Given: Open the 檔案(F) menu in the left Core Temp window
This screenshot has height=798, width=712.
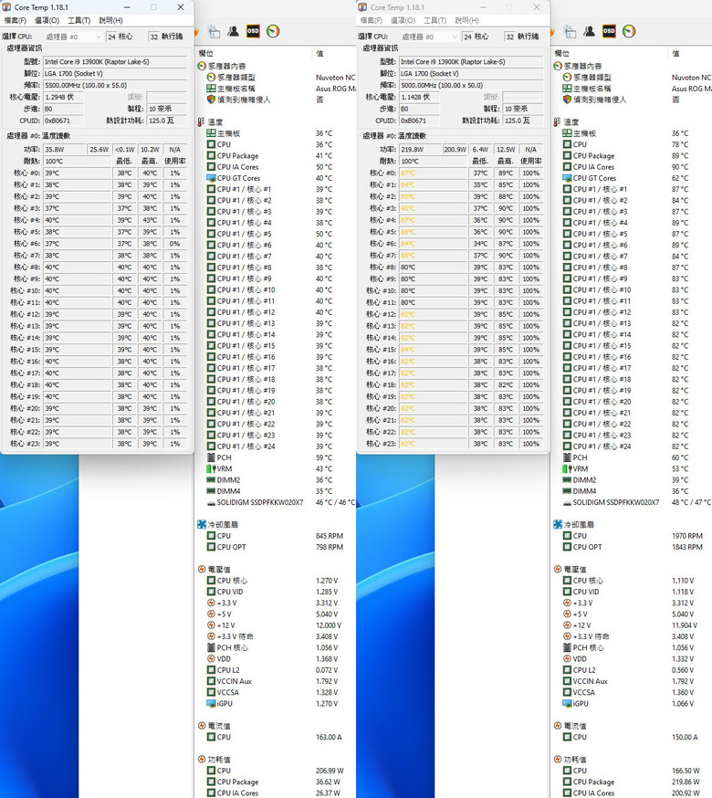Looking at the screenshot, I should click(16, 20).
